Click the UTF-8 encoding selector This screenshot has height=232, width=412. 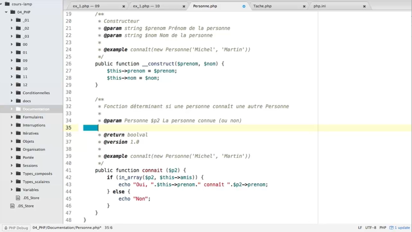(371, 228)
